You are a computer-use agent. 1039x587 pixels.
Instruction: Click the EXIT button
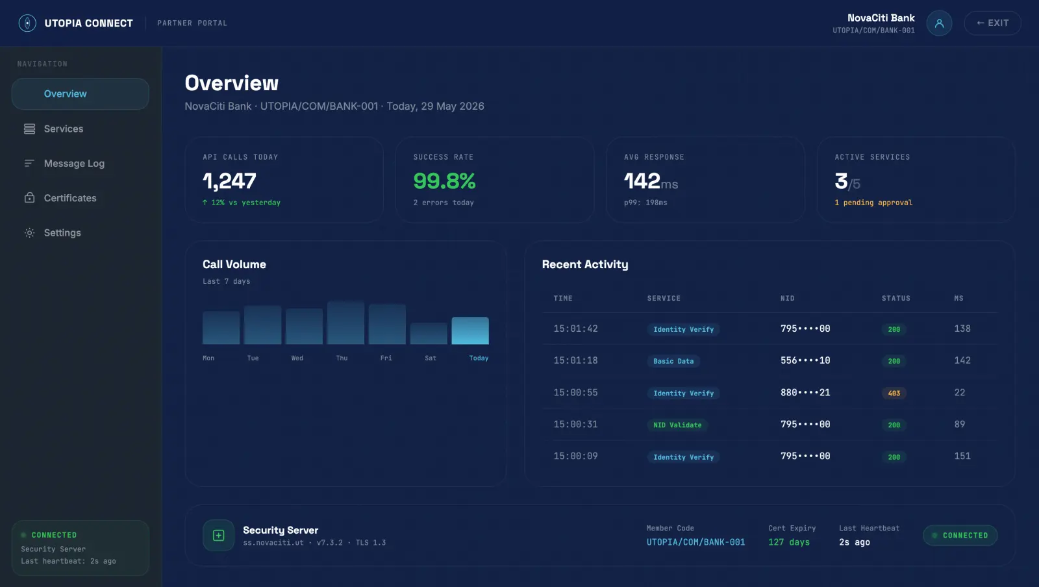(992, 23)
